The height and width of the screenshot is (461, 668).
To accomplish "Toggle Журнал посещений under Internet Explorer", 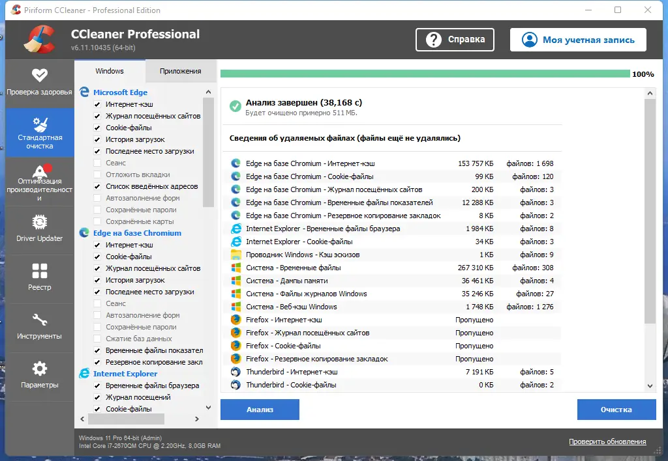I will (x=97, y=397).
